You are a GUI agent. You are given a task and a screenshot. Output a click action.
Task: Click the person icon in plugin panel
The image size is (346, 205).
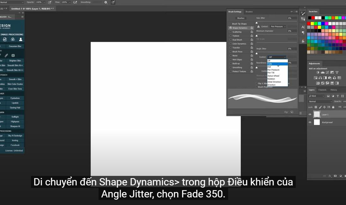[21, 40]
